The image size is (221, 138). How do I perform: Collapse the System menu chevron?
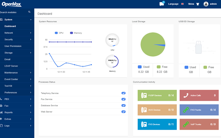pyautogui.click(x=31, y=20)
